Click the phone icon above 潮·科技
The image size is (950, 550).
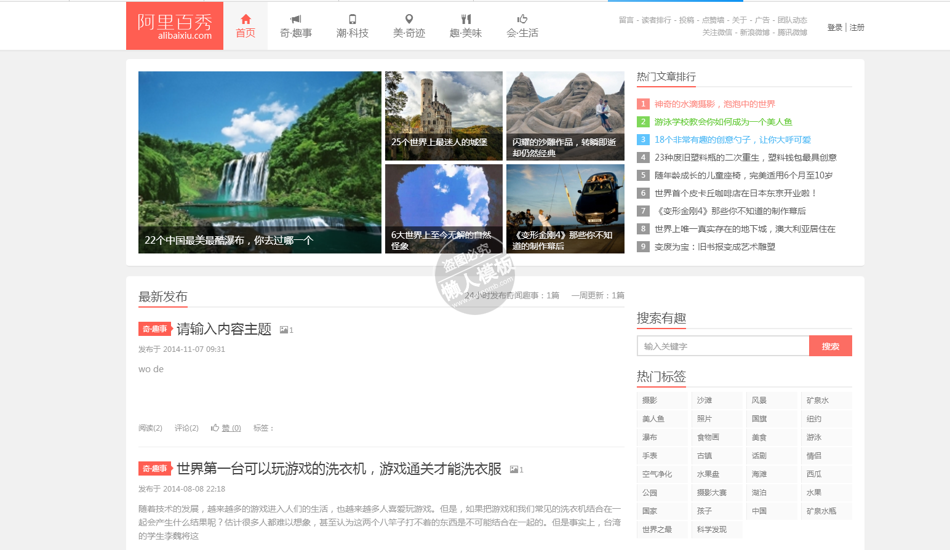coord(353,19)
